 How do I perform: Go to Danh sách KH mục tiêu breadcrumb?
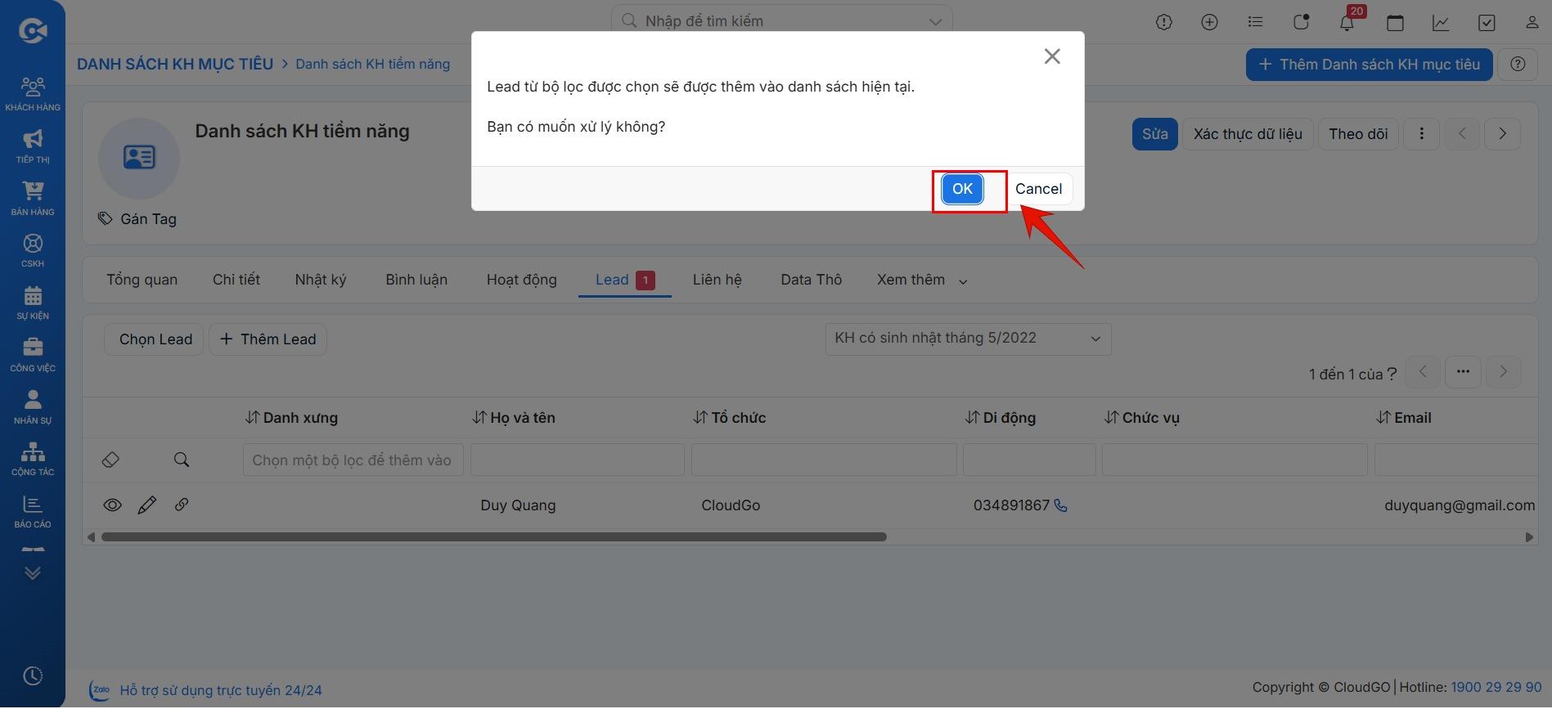pos(175,64)
